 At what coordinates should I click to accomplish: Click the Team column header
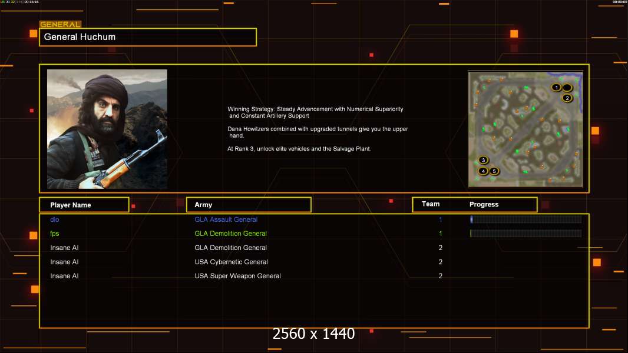[431, 204]
